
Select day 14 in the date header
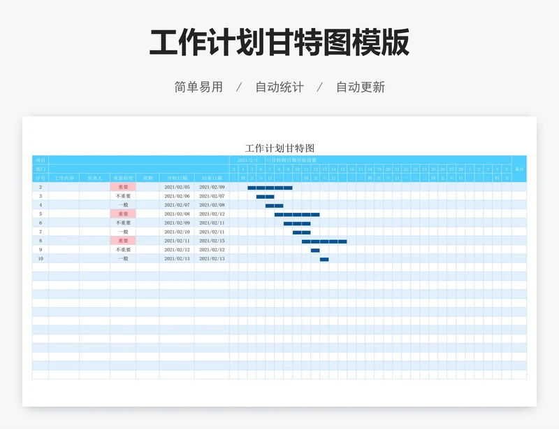click(333, 169)
